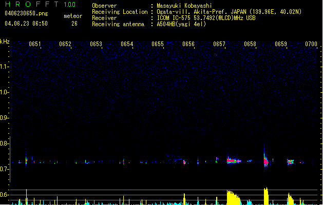This screenshot has height=205, width=323.
Task: Click the 0.9 kHz frequency label
Action: (4, 118)
